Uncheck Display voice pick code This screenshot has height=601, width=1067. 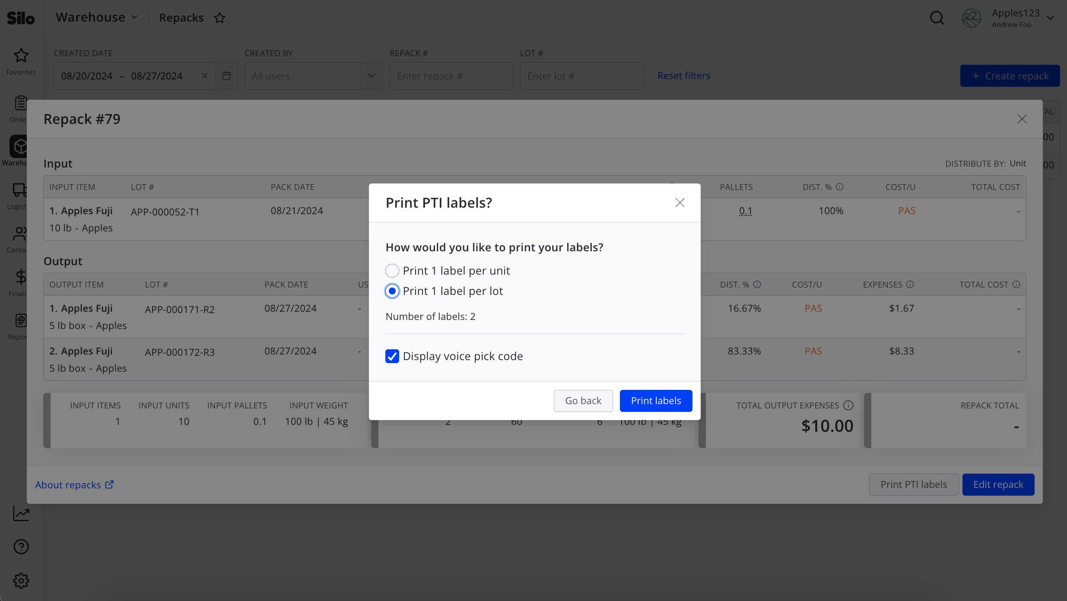point(392,356)
